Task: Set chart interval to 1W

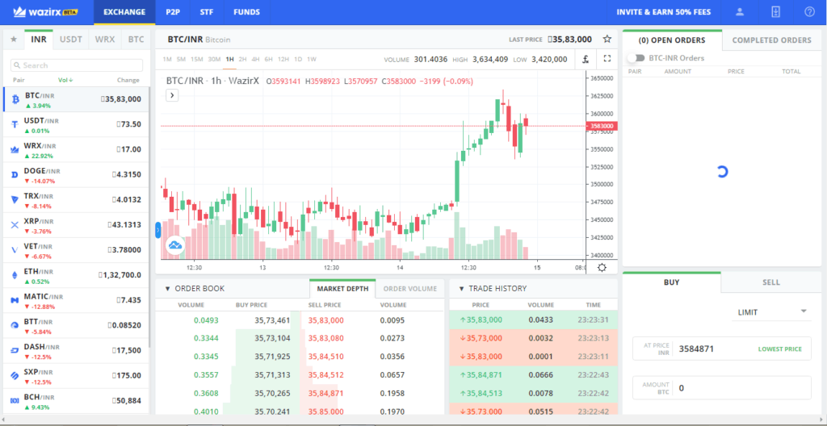Action: 311,59
